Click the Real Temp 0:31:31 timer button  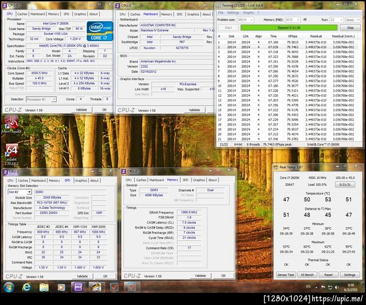(345, 185)
